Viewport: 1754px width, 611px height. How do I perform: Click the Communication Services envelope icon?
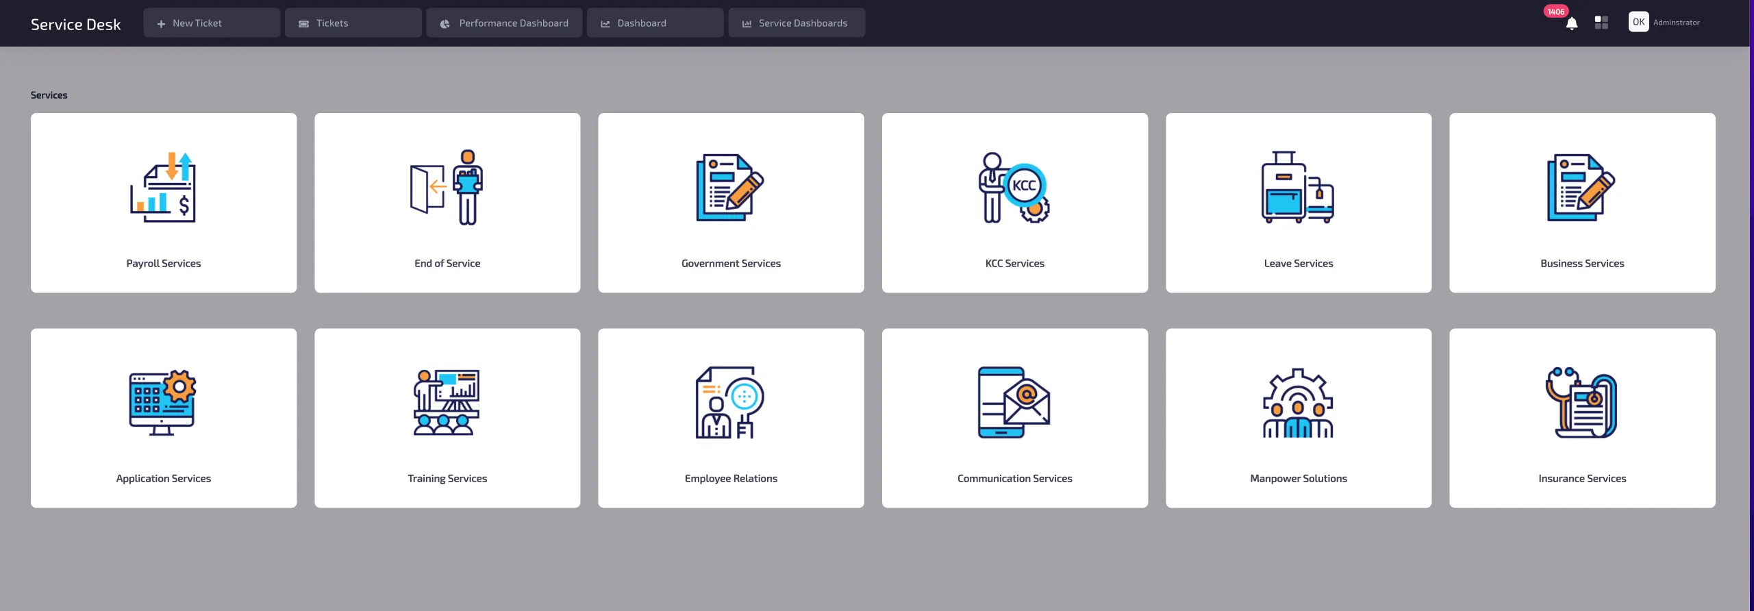1014,403
